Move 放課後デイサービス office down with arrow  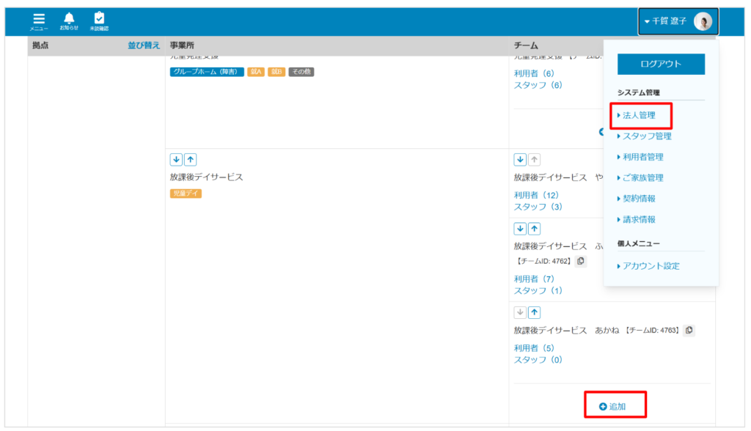coord(176,160)
